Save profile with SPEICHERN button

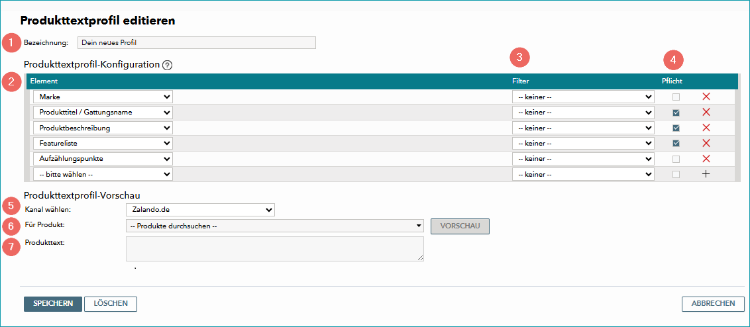[x=53, y=304]
